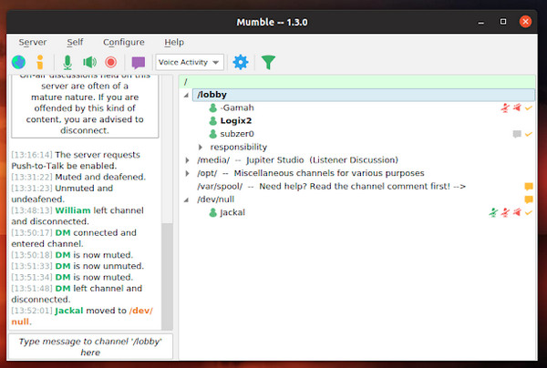Click the chat log vertical scrollbar
547x368 pixels.
[x=167, y=275]
